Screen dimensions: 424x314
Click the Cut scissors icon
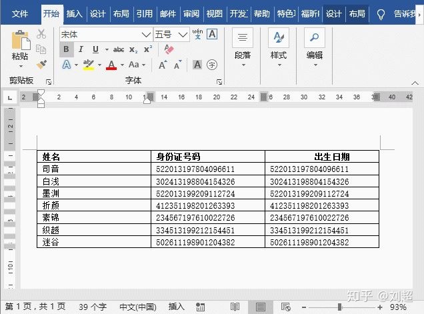point(41,34)
